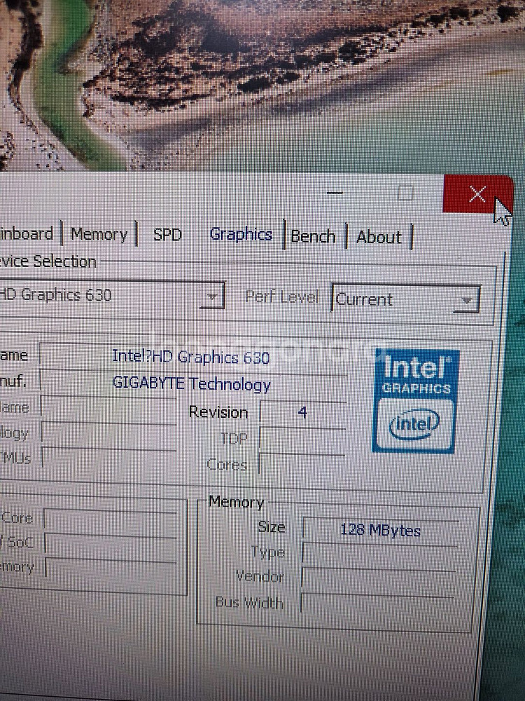The height and width of the screenshot is (701, 525).
Task: Click the Intel HD Graphics 630 name field
Action: 193,358
